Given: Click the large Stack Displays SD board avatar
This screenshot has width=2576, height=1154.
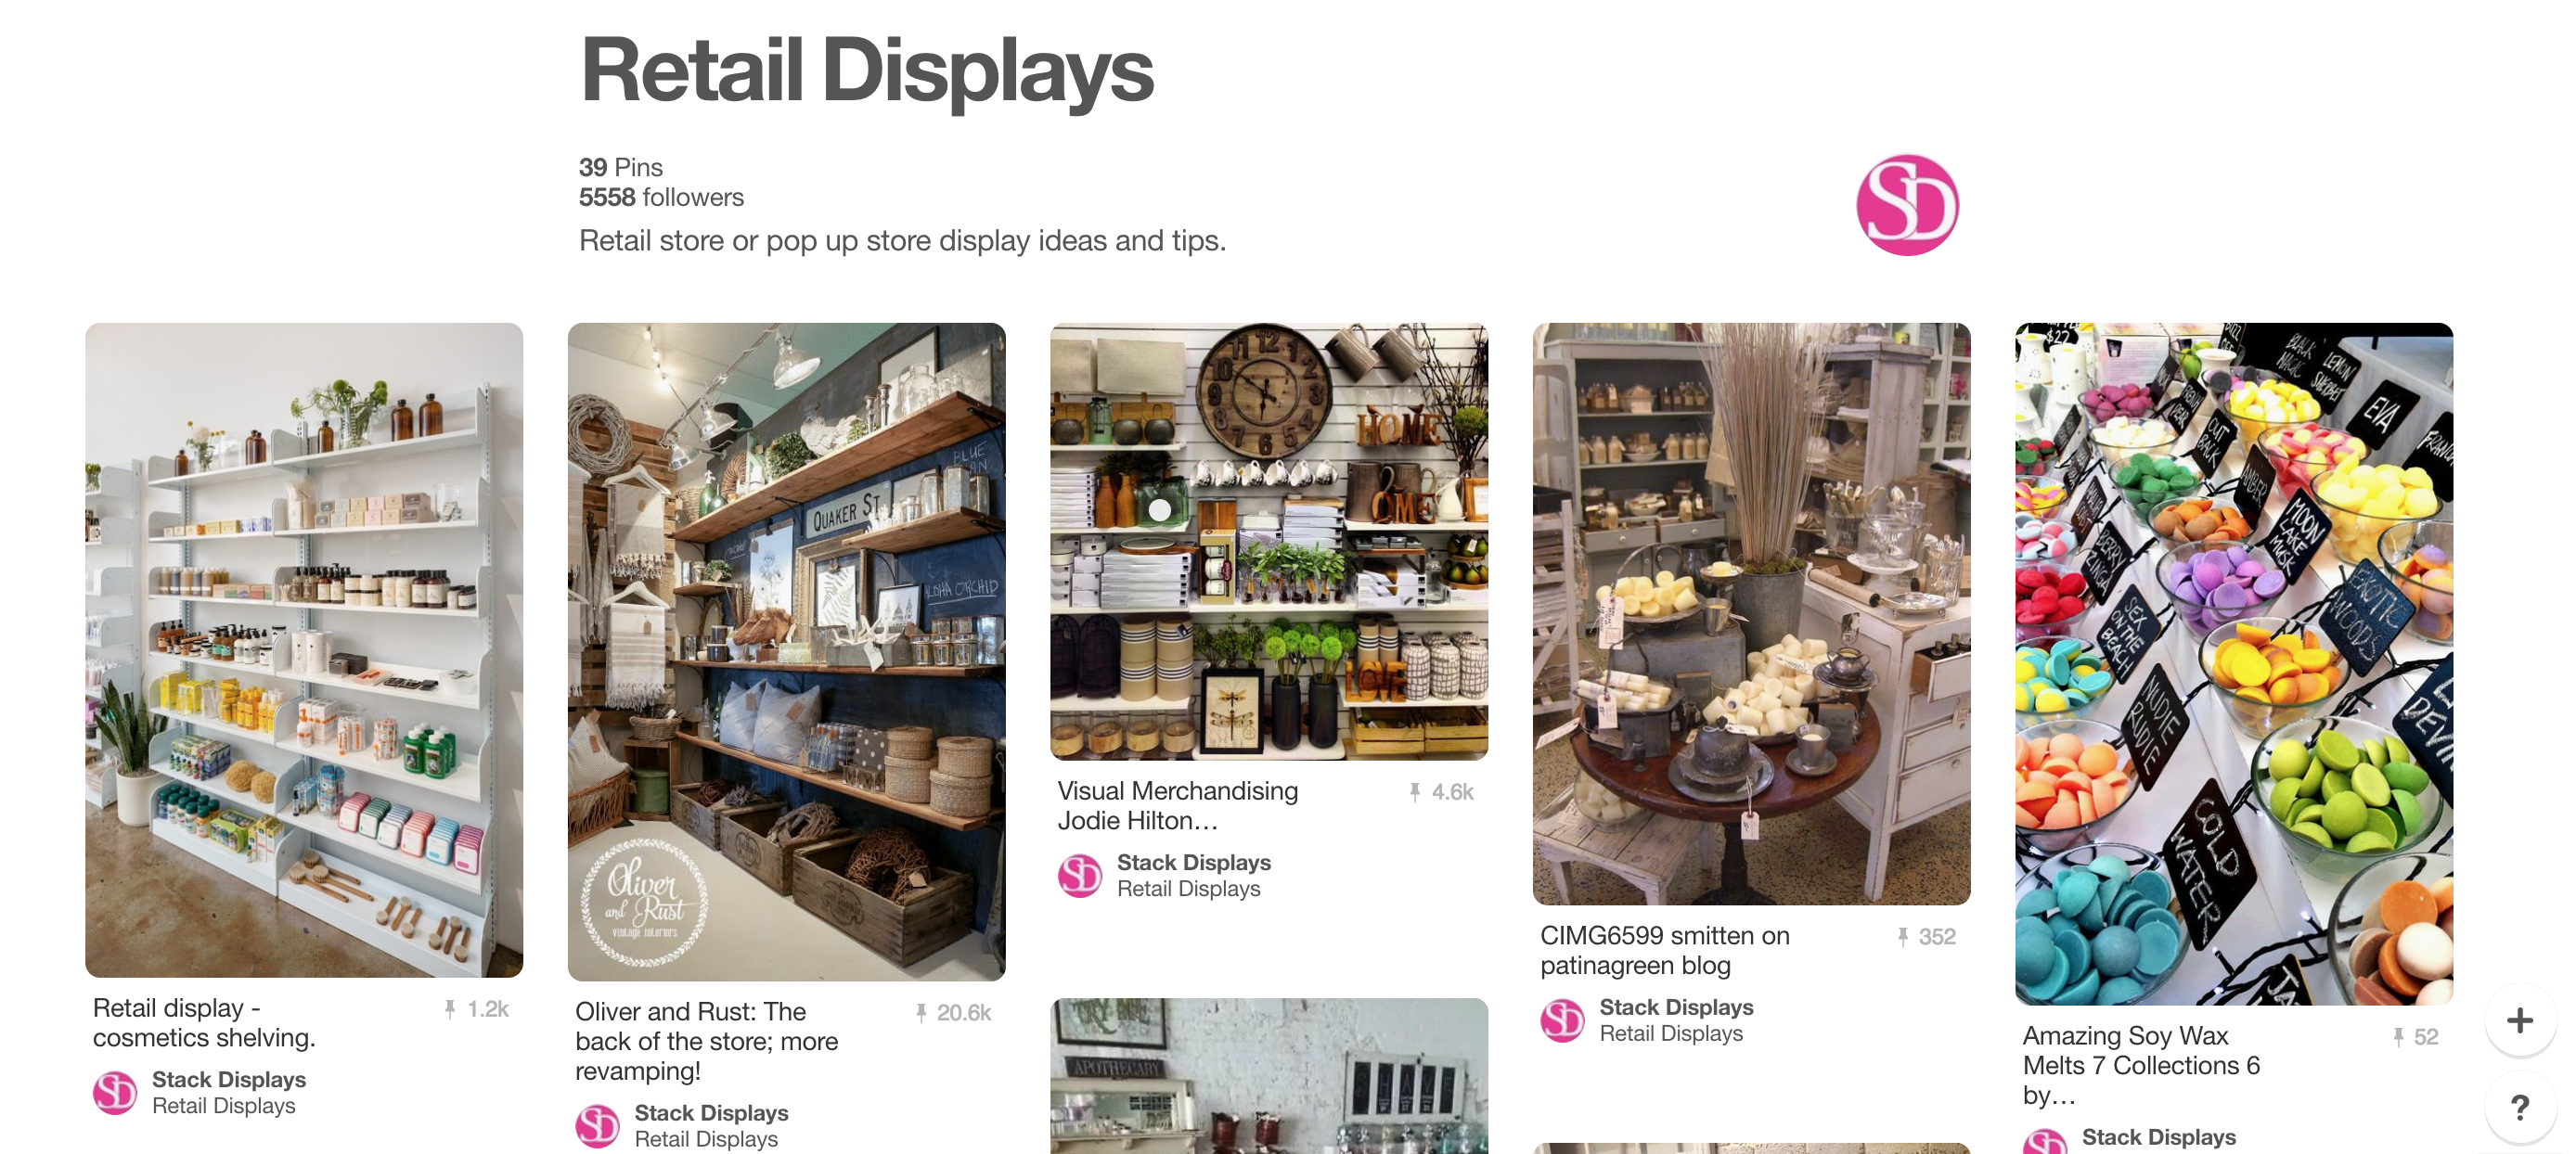Looking at the screenshot, I should click(x=1907, y=204).
